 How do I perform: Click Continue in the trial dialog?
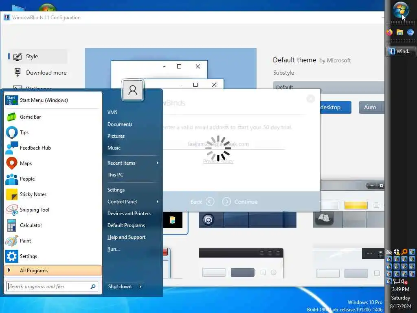240,202
